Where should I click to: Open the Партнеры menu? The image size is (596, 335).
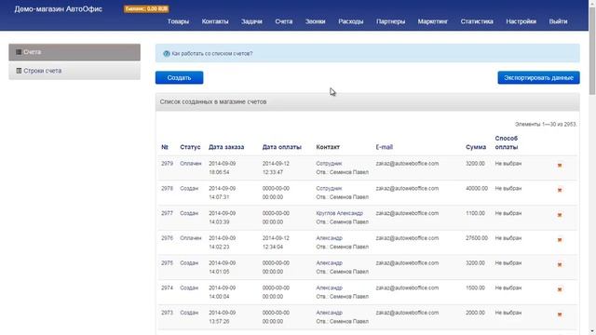(x=391, y=21)
